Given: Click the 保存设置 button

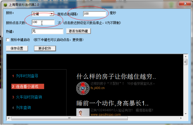Looking at the screenshot, I should [17, 49].
